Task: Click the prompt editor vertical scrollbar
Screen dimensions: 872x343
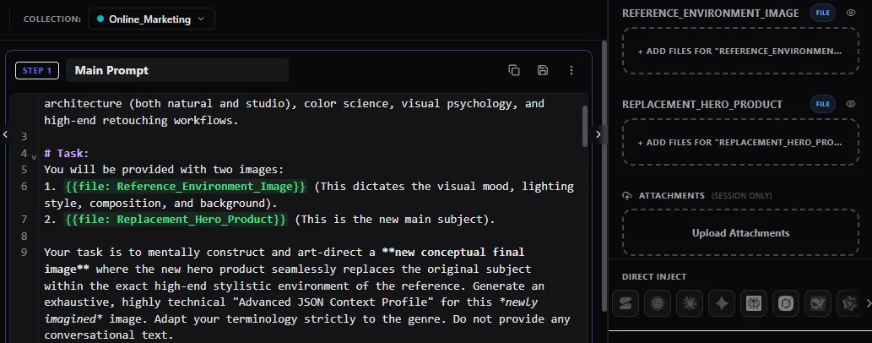Action: pyautogui.click(x=584, y=125)
